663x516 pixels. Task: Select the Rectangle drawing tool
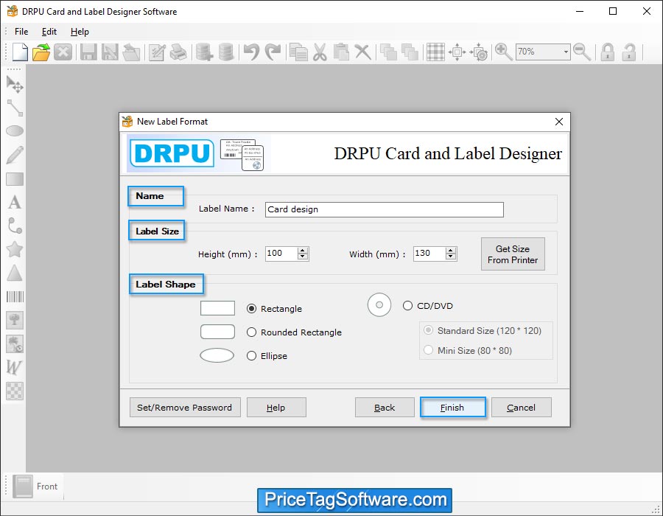[x=15, y=179]
